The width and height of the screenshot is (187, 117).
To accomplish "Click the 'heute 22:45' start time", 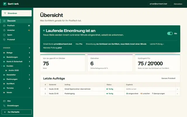I will pyautogui.click(x=54, y=94).
